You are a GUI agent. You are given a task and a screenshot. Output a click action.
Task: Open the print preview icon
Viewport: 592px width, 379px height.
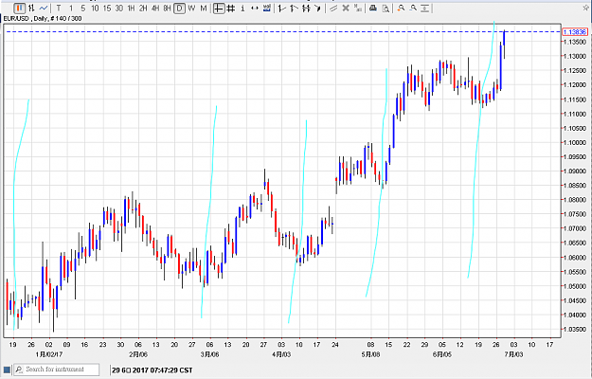pos(386,8)
